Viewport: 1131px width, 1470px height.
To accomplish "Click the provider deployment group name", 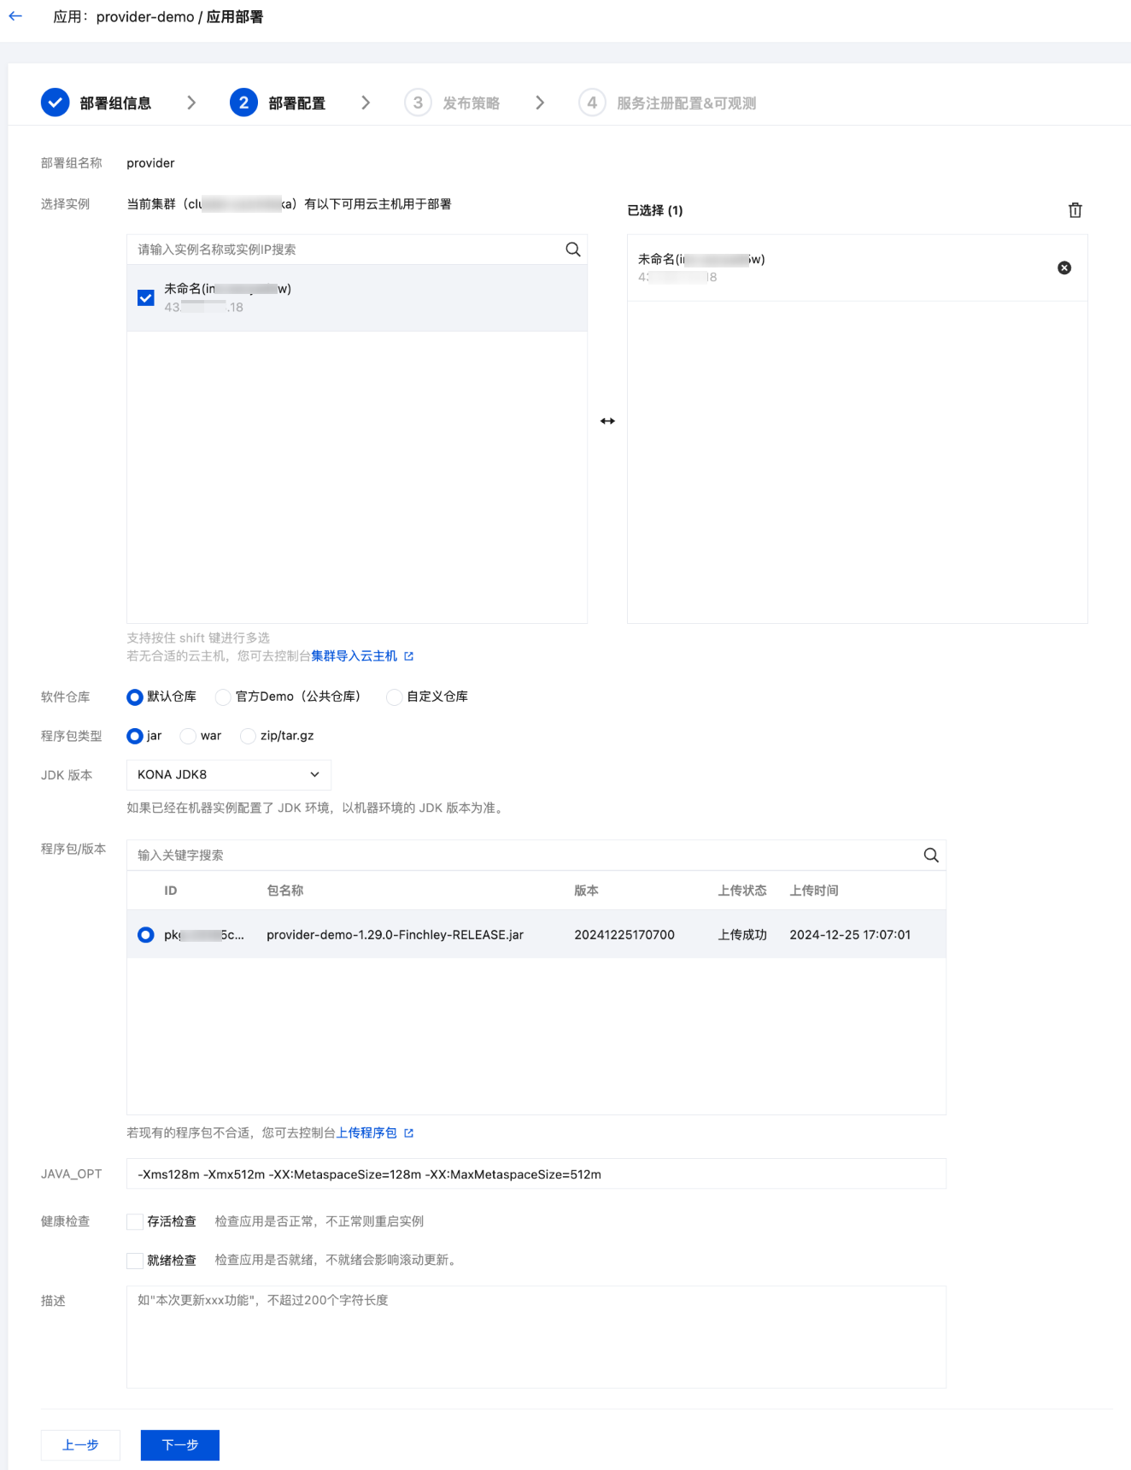I will coord(150,163).
